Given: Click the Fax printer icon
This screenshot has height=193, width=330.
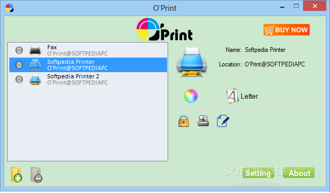Looking at the screenshot, I should [35, 50].
